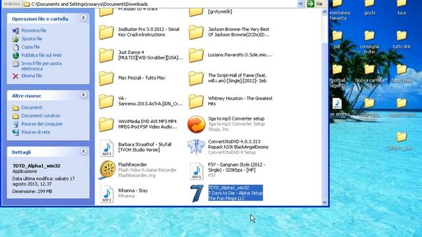The width and height of the screenshot is (422, 237).
Task: Select ConvertXtoDVD 4.0.3.313 installer icon
Action: pyautogui.click(x=196, y=147)
